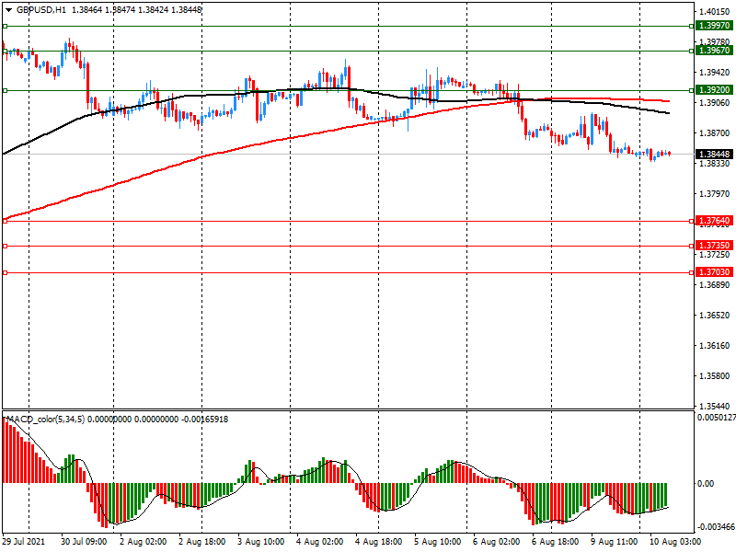
Task: Grab the left-end handle of the 1.37030 line
Action: pyautogui.click(x=6, y=272)
